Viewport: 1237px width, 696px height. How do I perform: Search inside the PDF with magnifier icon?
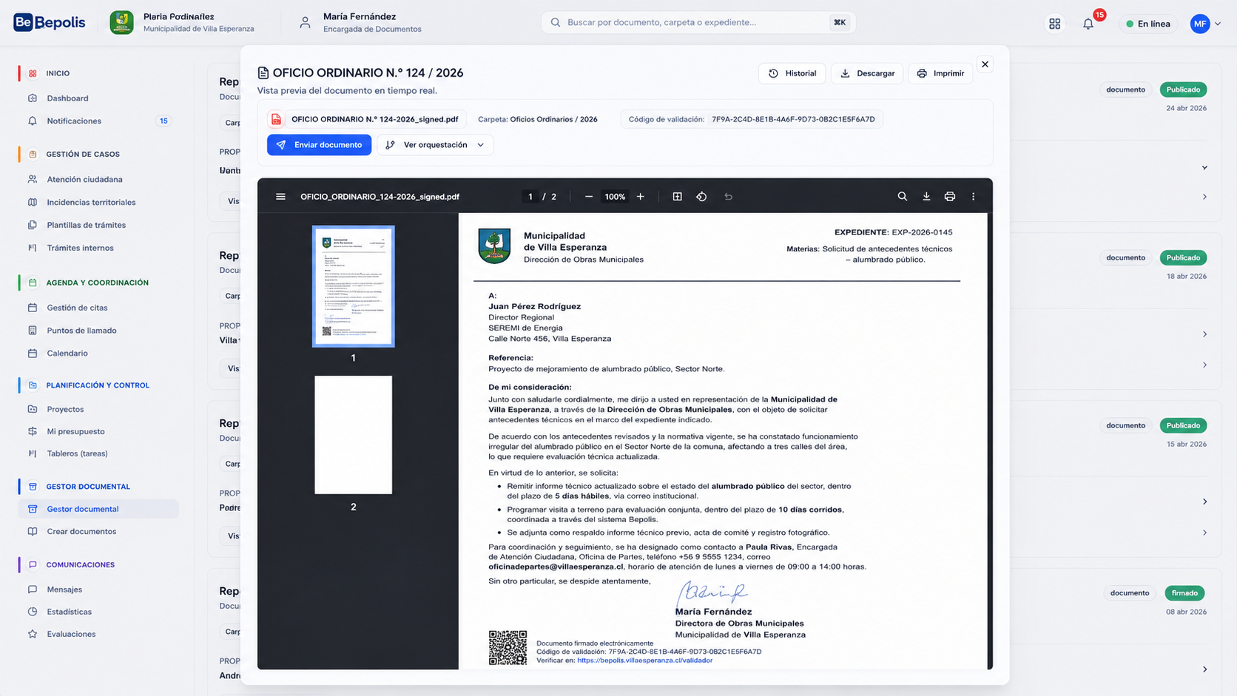coord(903,197)
